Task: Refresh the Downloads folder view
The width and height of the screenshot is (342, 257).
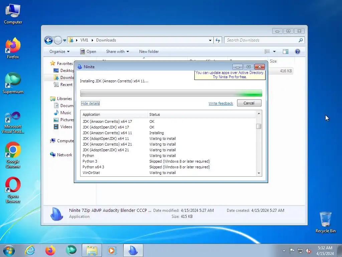Action: coord(218,40)
